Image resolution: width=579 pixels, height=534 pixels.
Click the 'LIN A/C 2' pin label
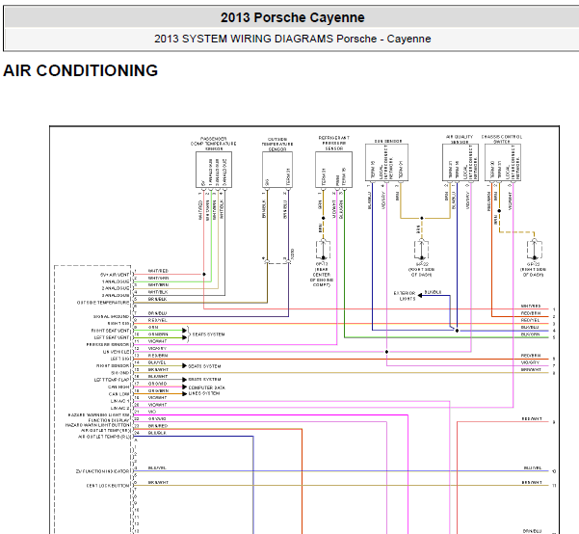(120, 409)
